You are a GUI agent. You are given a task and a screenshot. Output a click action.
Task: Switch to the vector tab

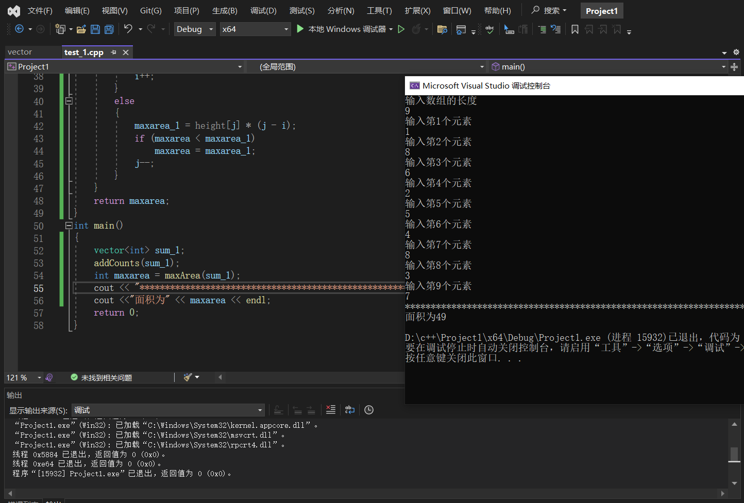20,52
